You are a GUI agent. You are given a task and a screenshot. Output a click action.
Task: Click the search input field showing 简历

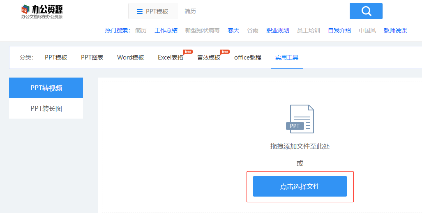[x=263, y=11]
